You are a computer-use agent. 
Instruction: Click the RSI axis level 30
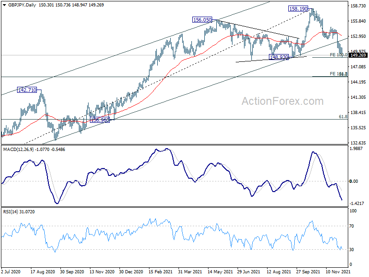(x=351, y=250)
